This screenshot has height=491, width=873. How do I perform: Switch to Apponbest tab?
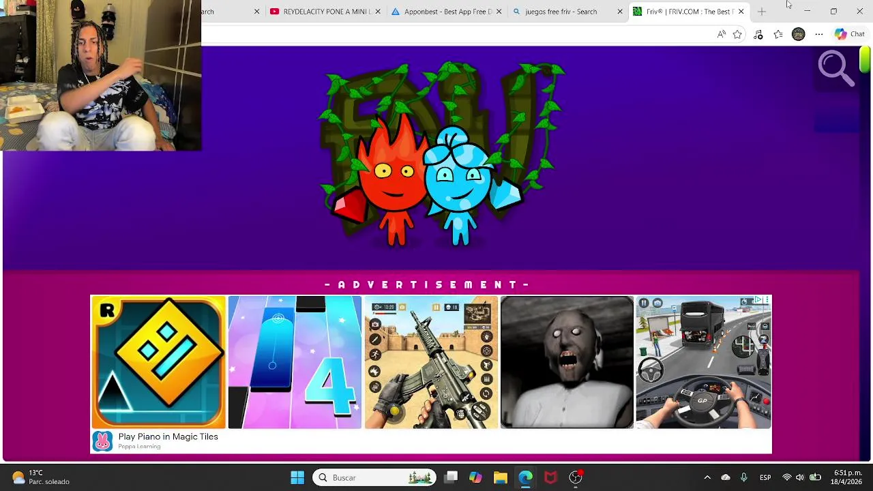442,12
